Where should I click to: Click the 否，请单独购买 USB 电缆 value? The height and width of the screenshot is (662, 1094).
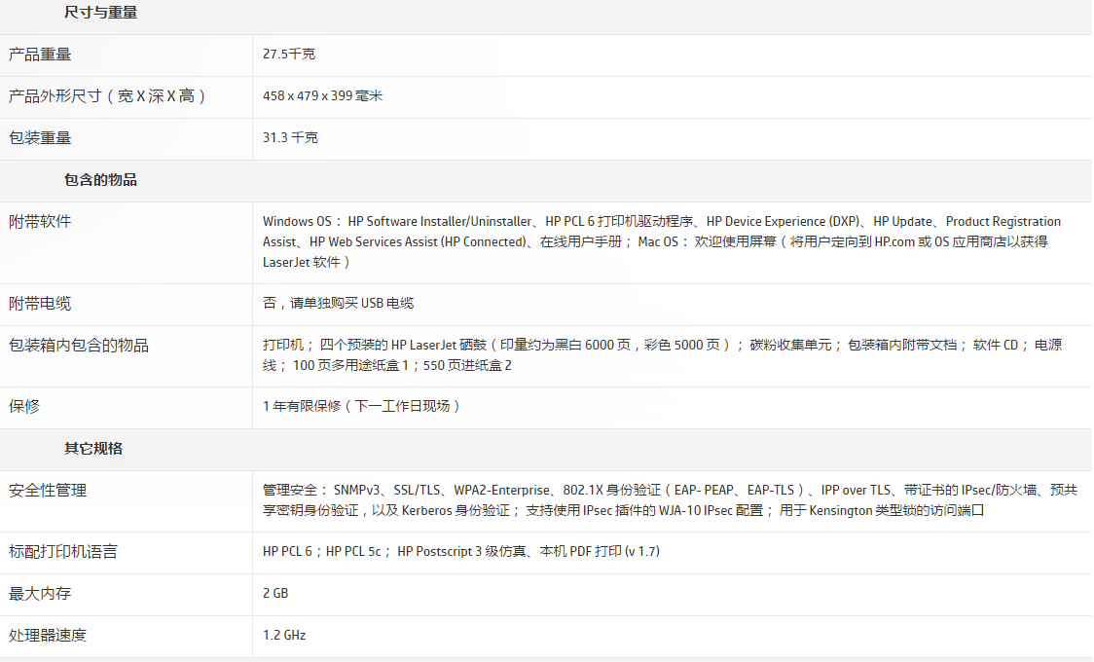[x=339, y=303]
